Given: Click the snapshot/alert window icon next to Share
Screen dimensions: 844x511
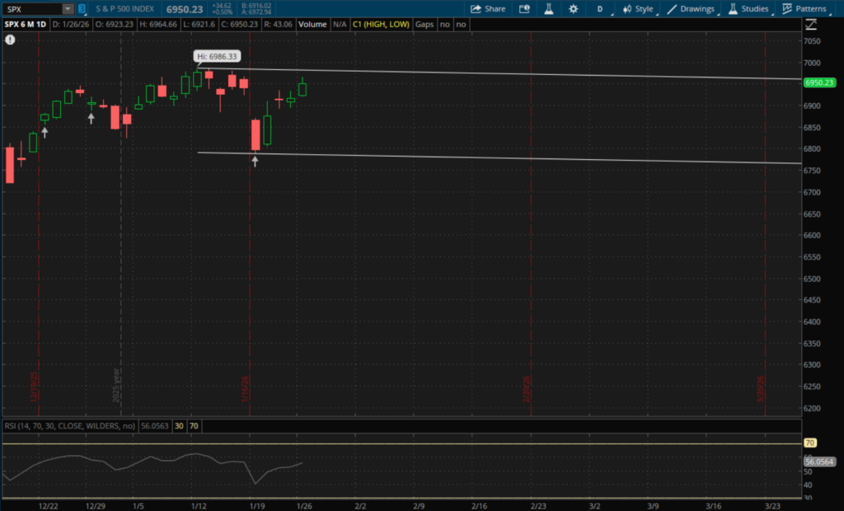Looking at the screenshot, I should [524, 9].
